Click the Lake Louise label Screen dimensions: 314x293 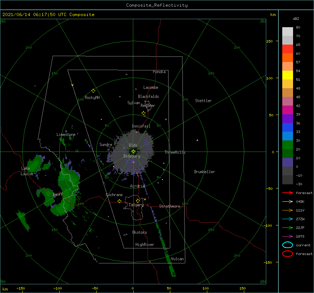coord(27,171)
